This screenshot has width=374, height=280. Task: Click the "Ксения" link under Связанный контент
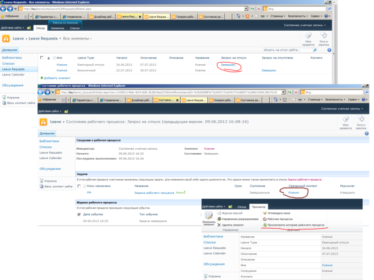(293, 192)
